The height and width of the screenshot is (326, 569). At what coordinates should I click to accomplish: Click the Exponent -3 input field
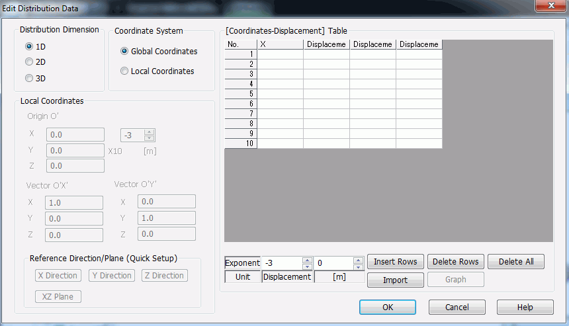pos(281,263)
